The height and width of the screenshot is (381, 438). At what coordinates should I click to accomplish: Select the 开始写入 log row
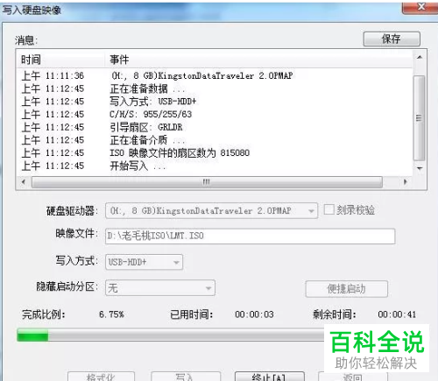pos(215,166)
